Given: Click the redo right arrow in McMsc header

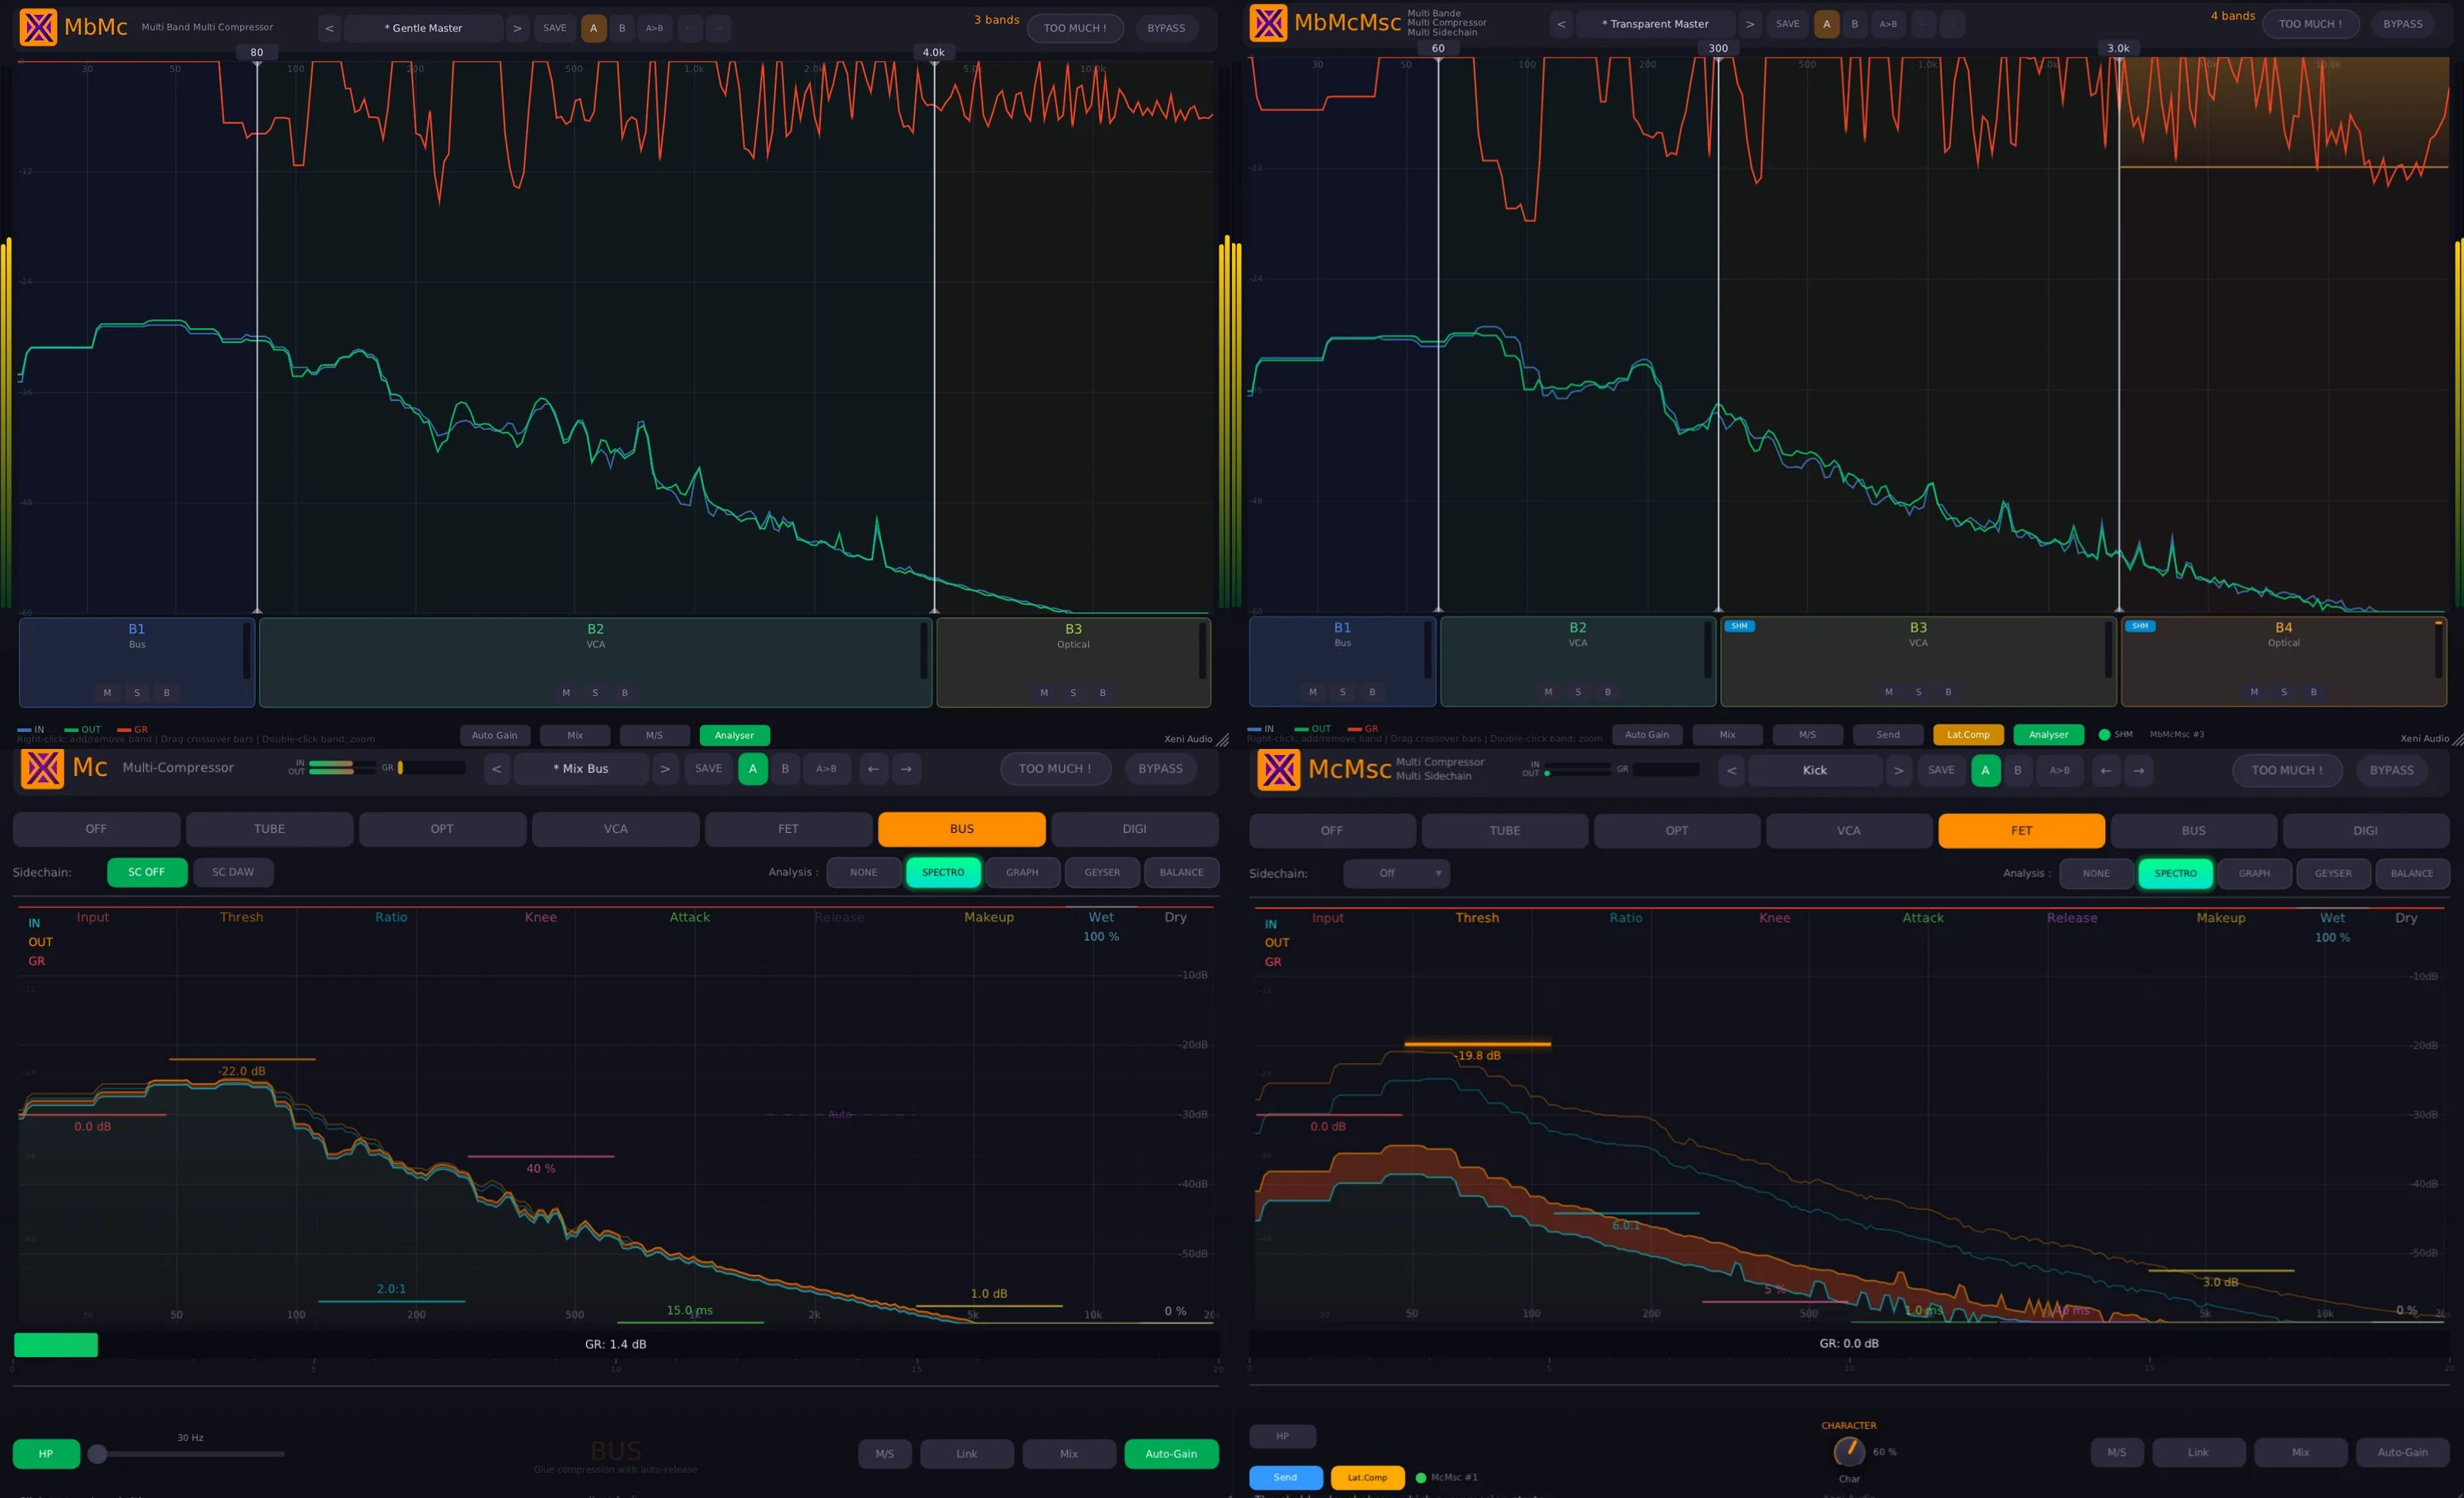Looking at the screenshot, I should (2138, 770).
